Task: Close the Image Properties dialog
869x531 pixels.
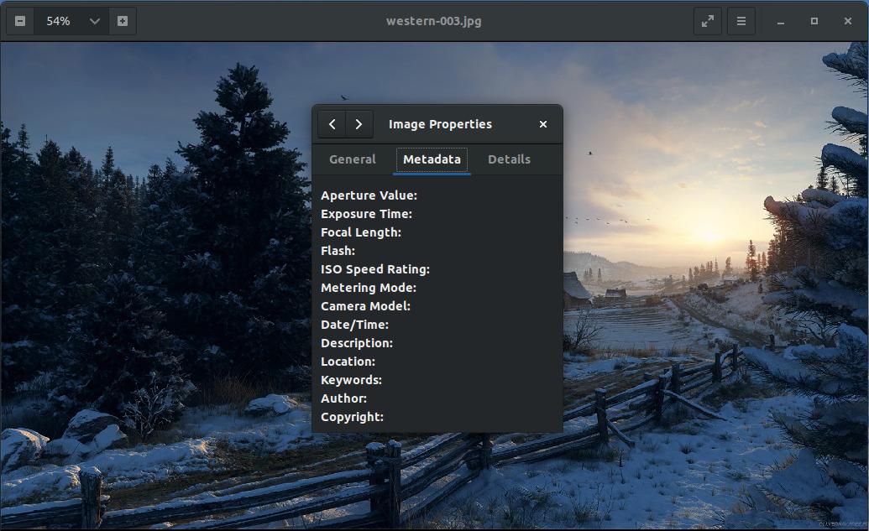Action: [543, 124]
